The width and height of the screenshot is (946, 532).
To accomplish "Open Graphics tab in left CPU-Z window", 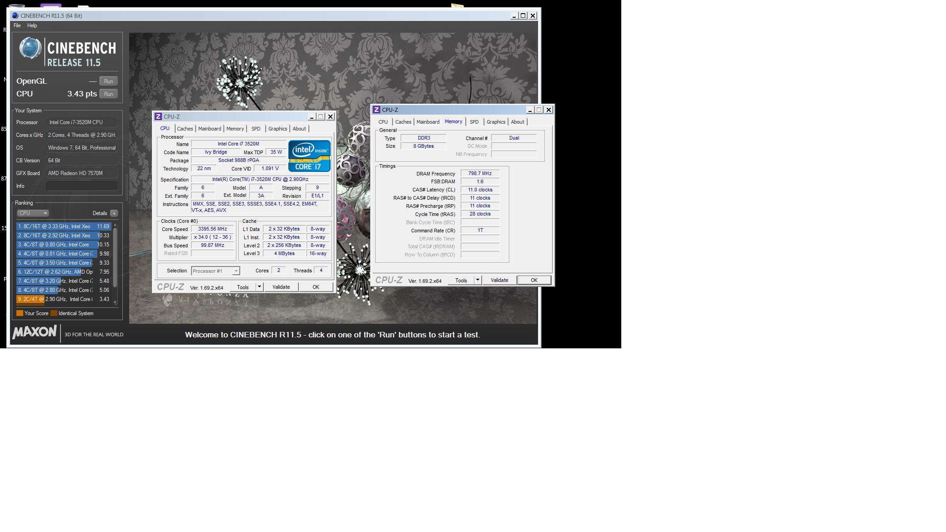I will tap(277, 129).
